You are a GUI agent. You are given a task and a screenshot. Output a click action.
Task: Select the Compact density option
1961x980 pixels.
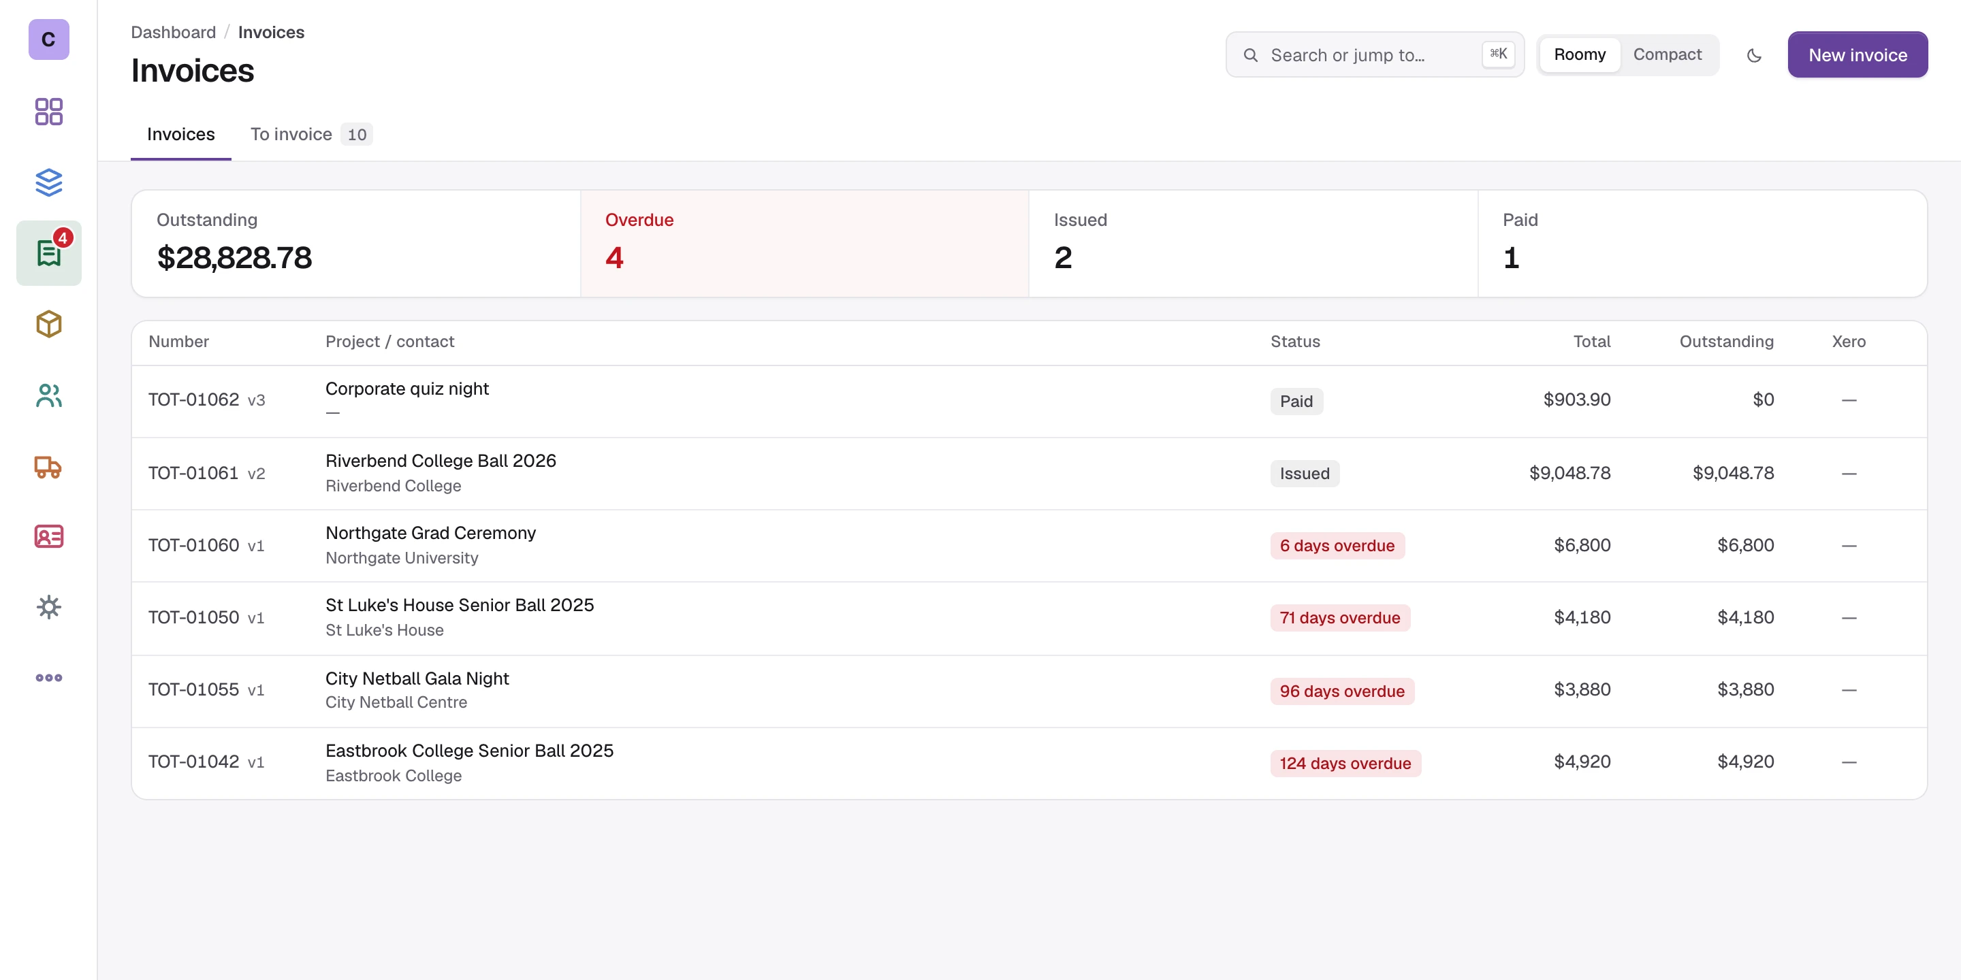[1667, 54]
